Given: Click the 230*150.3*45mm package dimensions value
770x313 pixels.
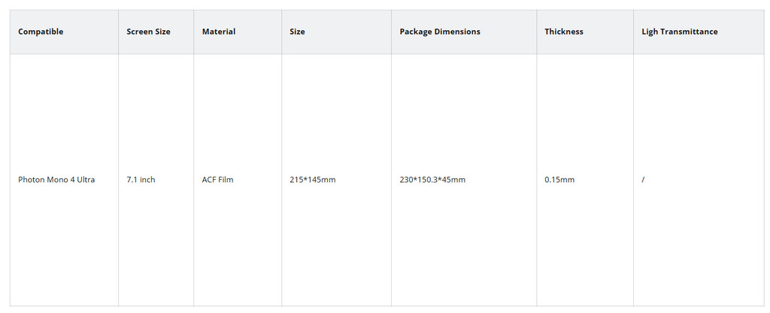Looking at the screenshot, I should 432,180.
